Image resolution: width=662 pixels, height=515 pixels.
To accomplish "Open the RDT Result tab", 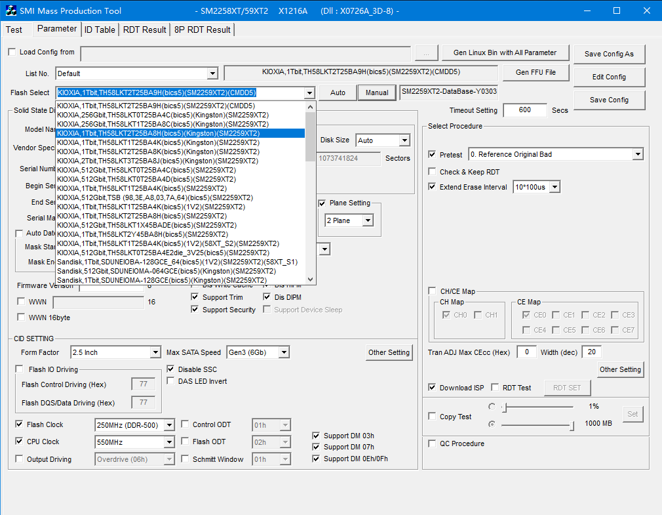I will click(145, 30).
